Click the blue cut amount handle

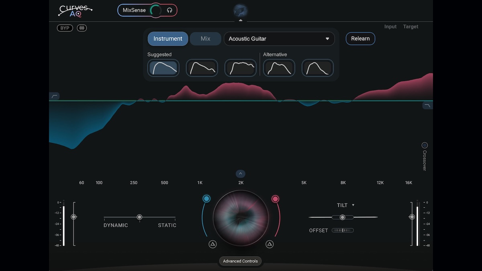pos(206,199)
